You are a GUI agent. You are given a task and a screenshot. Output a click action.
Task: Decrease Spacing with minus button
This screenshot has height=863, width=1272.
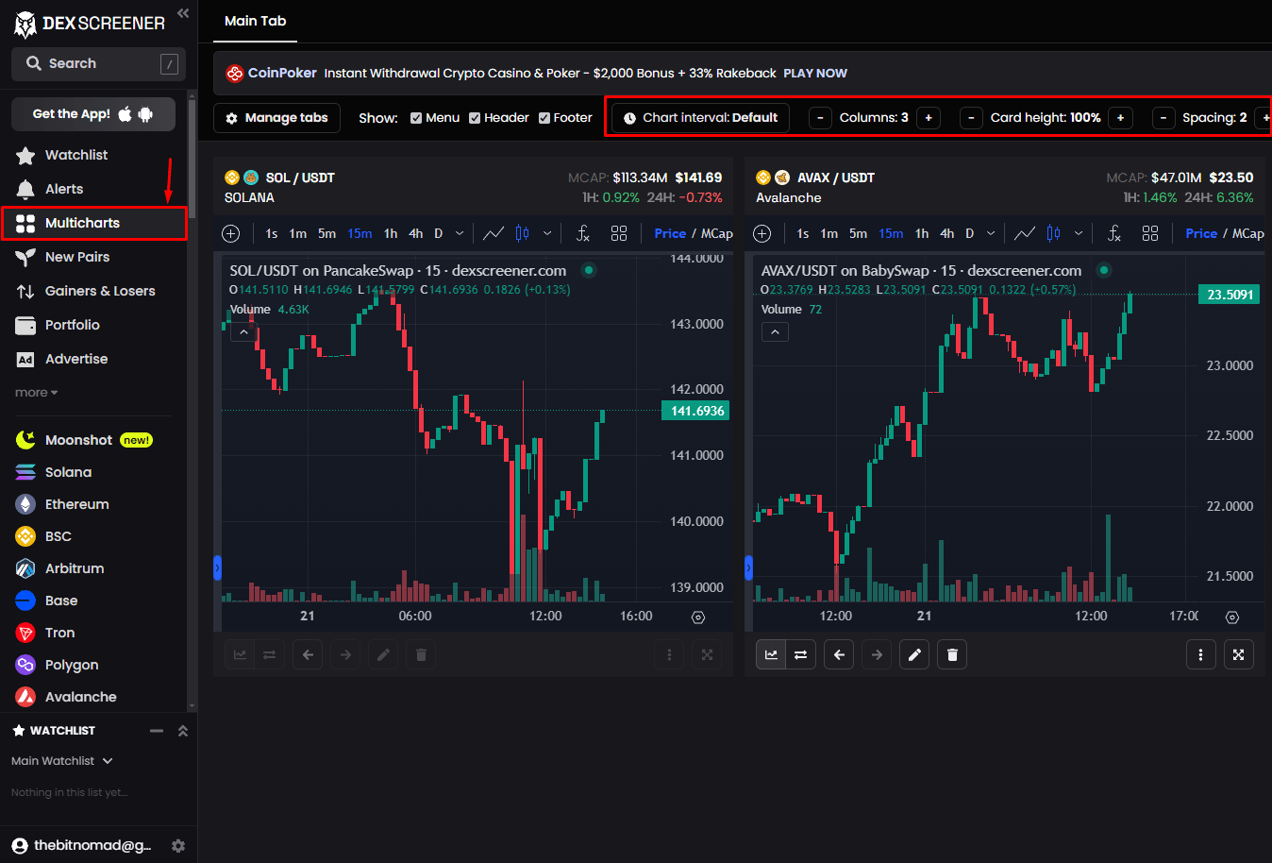click(x=1163, y=118)
